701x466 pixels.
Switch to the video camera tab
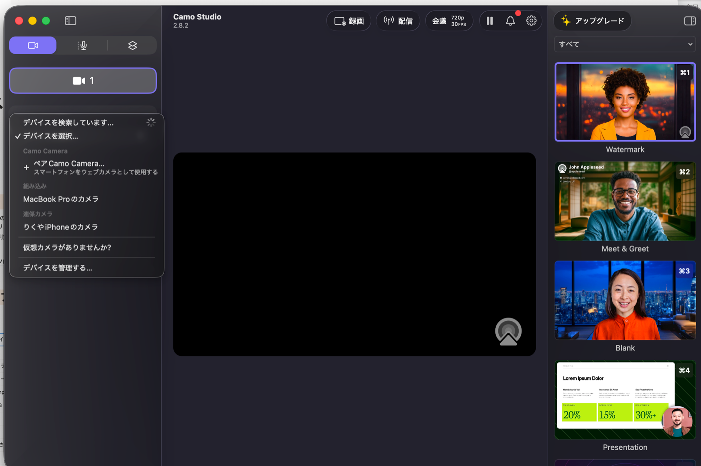point(33,45)
